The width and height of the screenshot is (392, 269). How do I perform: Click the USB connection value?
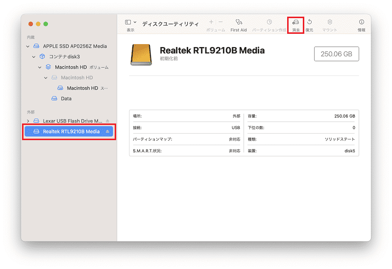236,128
